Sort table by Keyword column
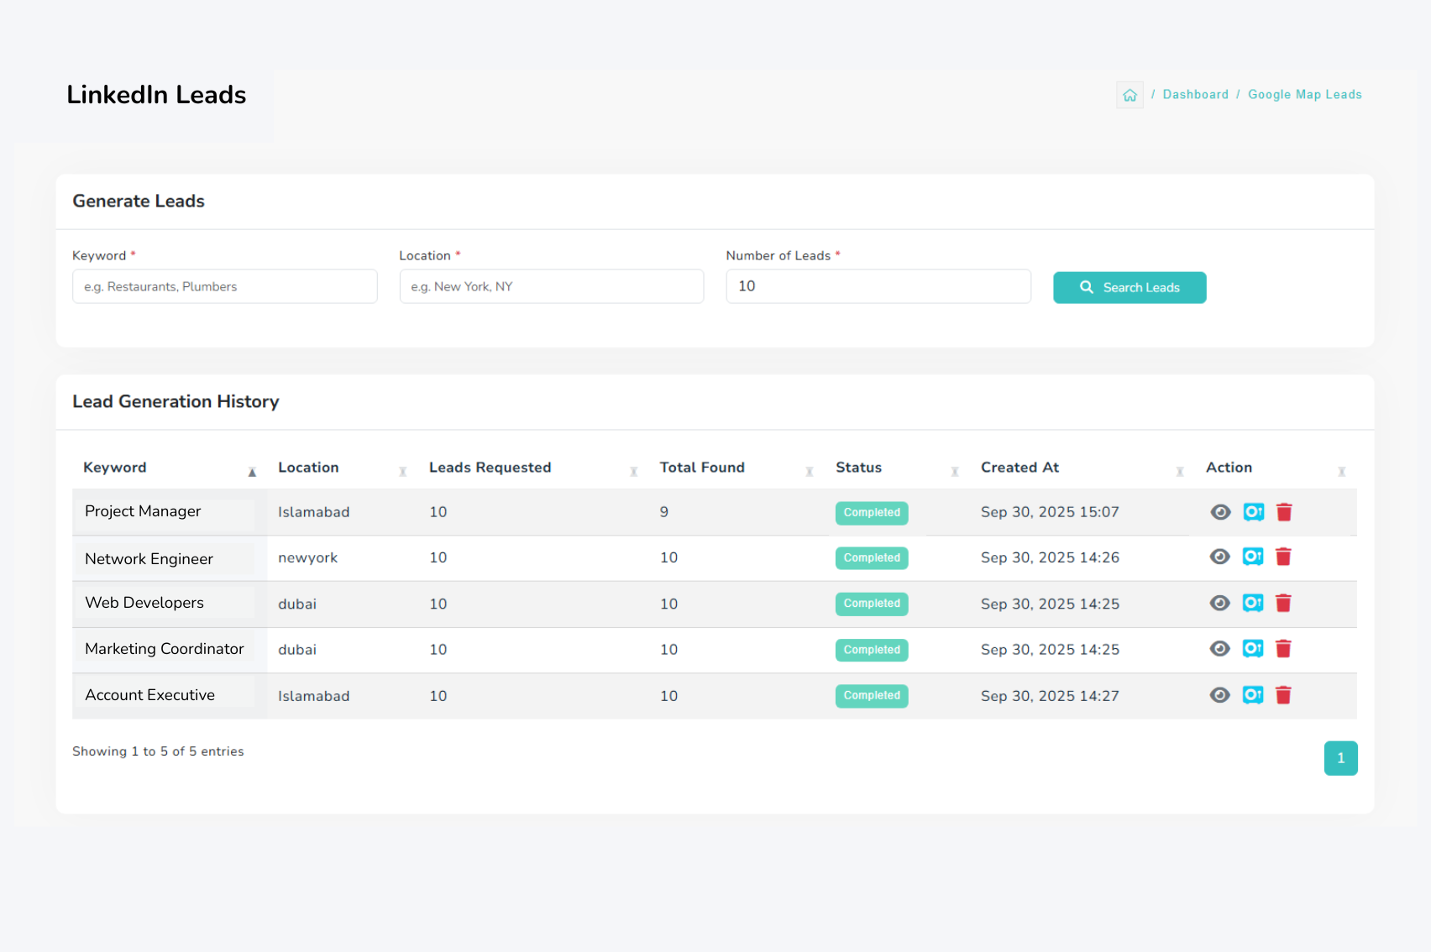Image resolution: width=1431 pixels, height=952 pixels. click(115, 468)
